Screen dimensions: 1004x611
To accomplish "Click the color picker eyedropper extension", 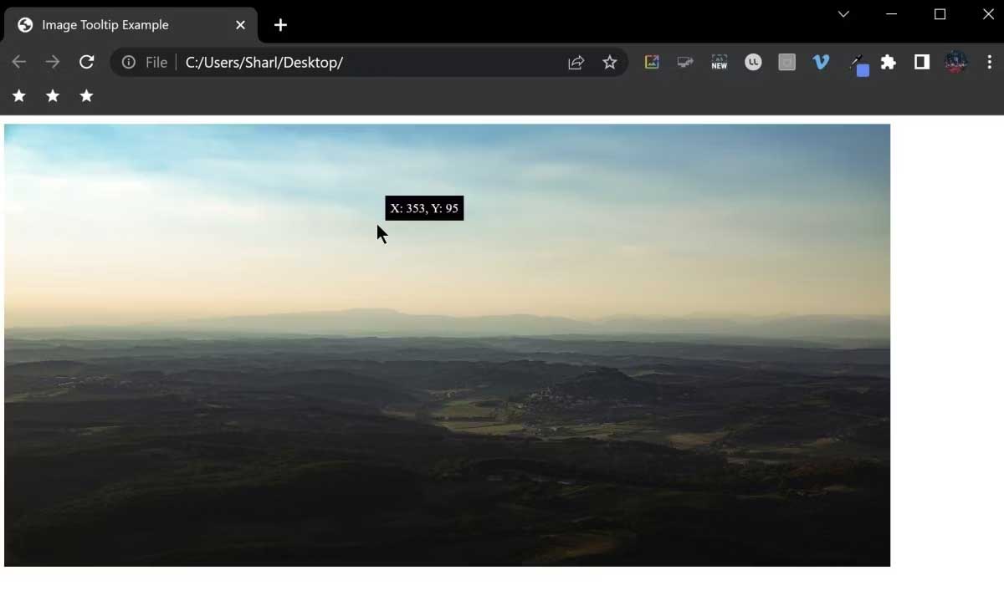I will (857, 64).
